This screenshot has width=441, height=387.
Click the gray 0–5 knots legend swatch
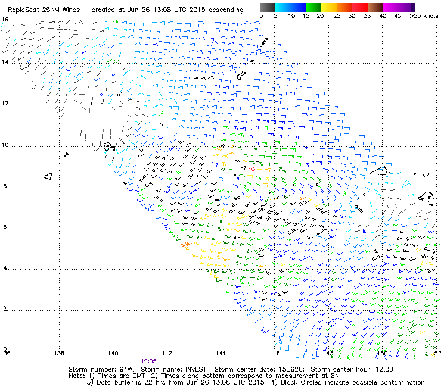[267, 7]
